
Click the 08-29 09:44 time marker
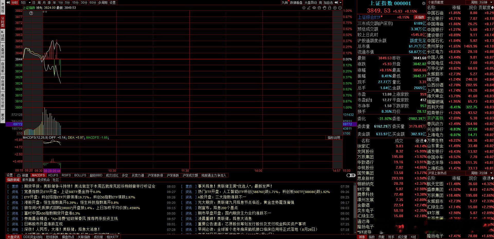tap(52, 171)
